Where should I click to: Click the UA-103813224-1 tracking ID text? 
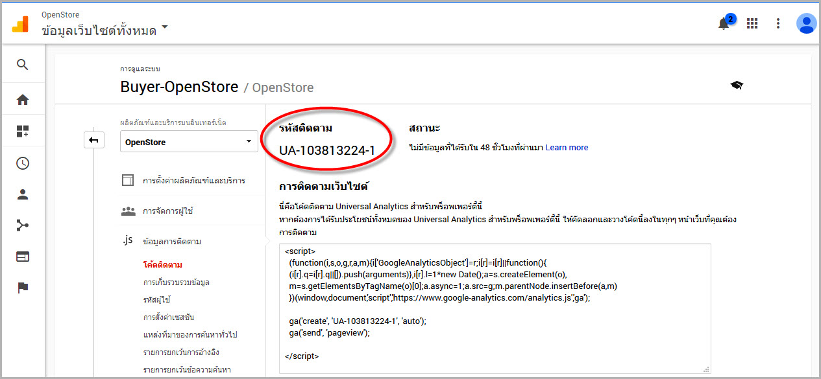pyautogui.click(x=327, y=151)
